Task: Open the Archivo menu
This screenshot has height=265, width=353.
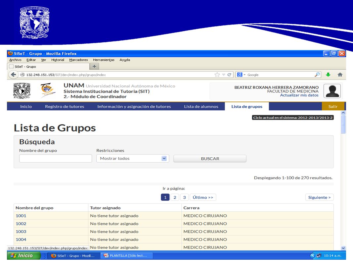Action: click(x=15, y=60)
